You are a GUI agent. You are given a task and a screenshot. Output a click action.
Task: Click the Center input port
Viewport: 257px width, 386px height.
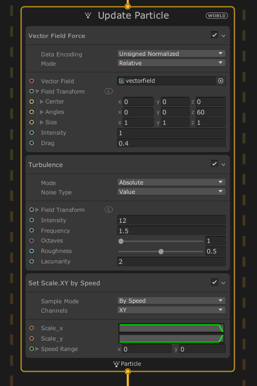(x=32, y=101)
